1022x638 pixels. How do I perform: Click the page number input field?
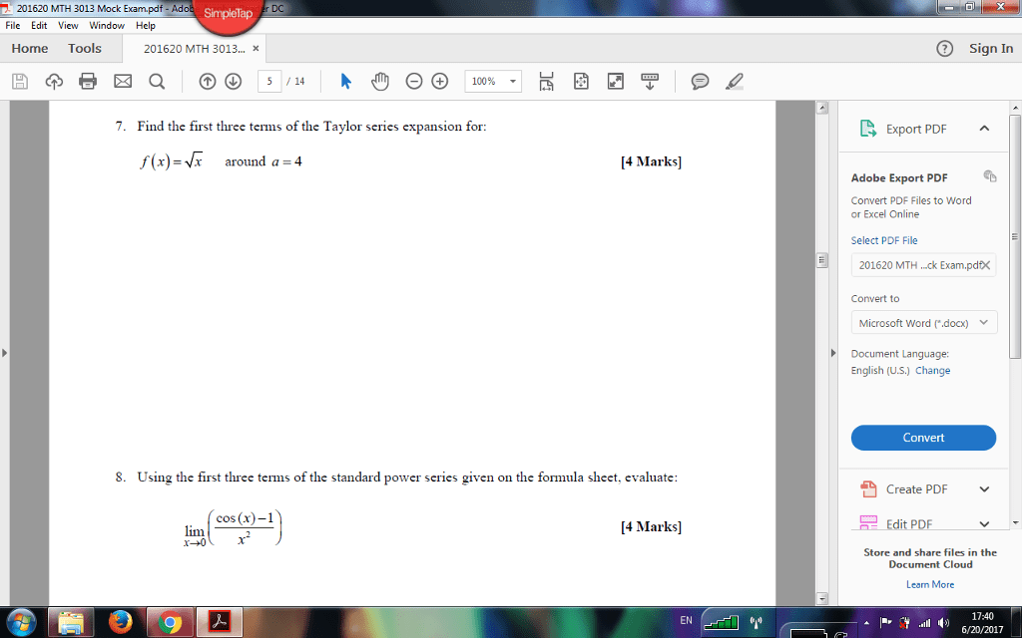click(269, 82)
